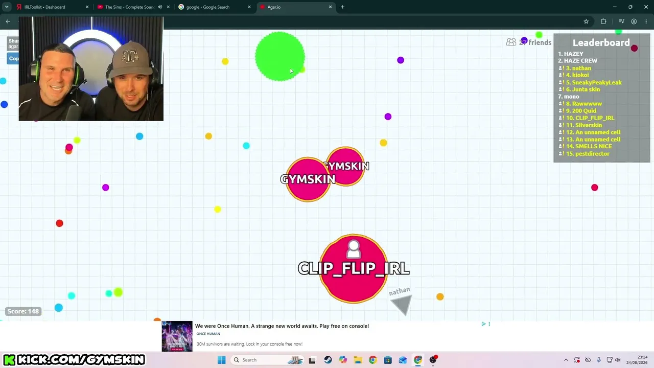Image resolution: width=654 pixels, height=368 pixels.
Task: Click leaderboard entry "7. mono"
Action: pos(569,97)
